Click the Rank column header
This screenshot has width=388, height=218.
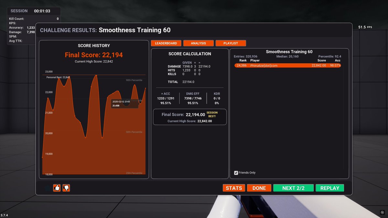pos(243,60)
